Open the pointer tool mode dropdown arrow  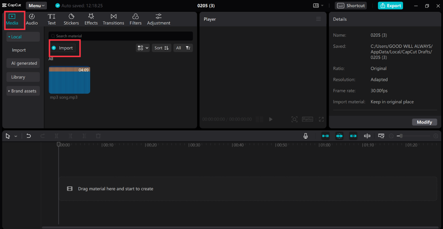click(16, 136)
